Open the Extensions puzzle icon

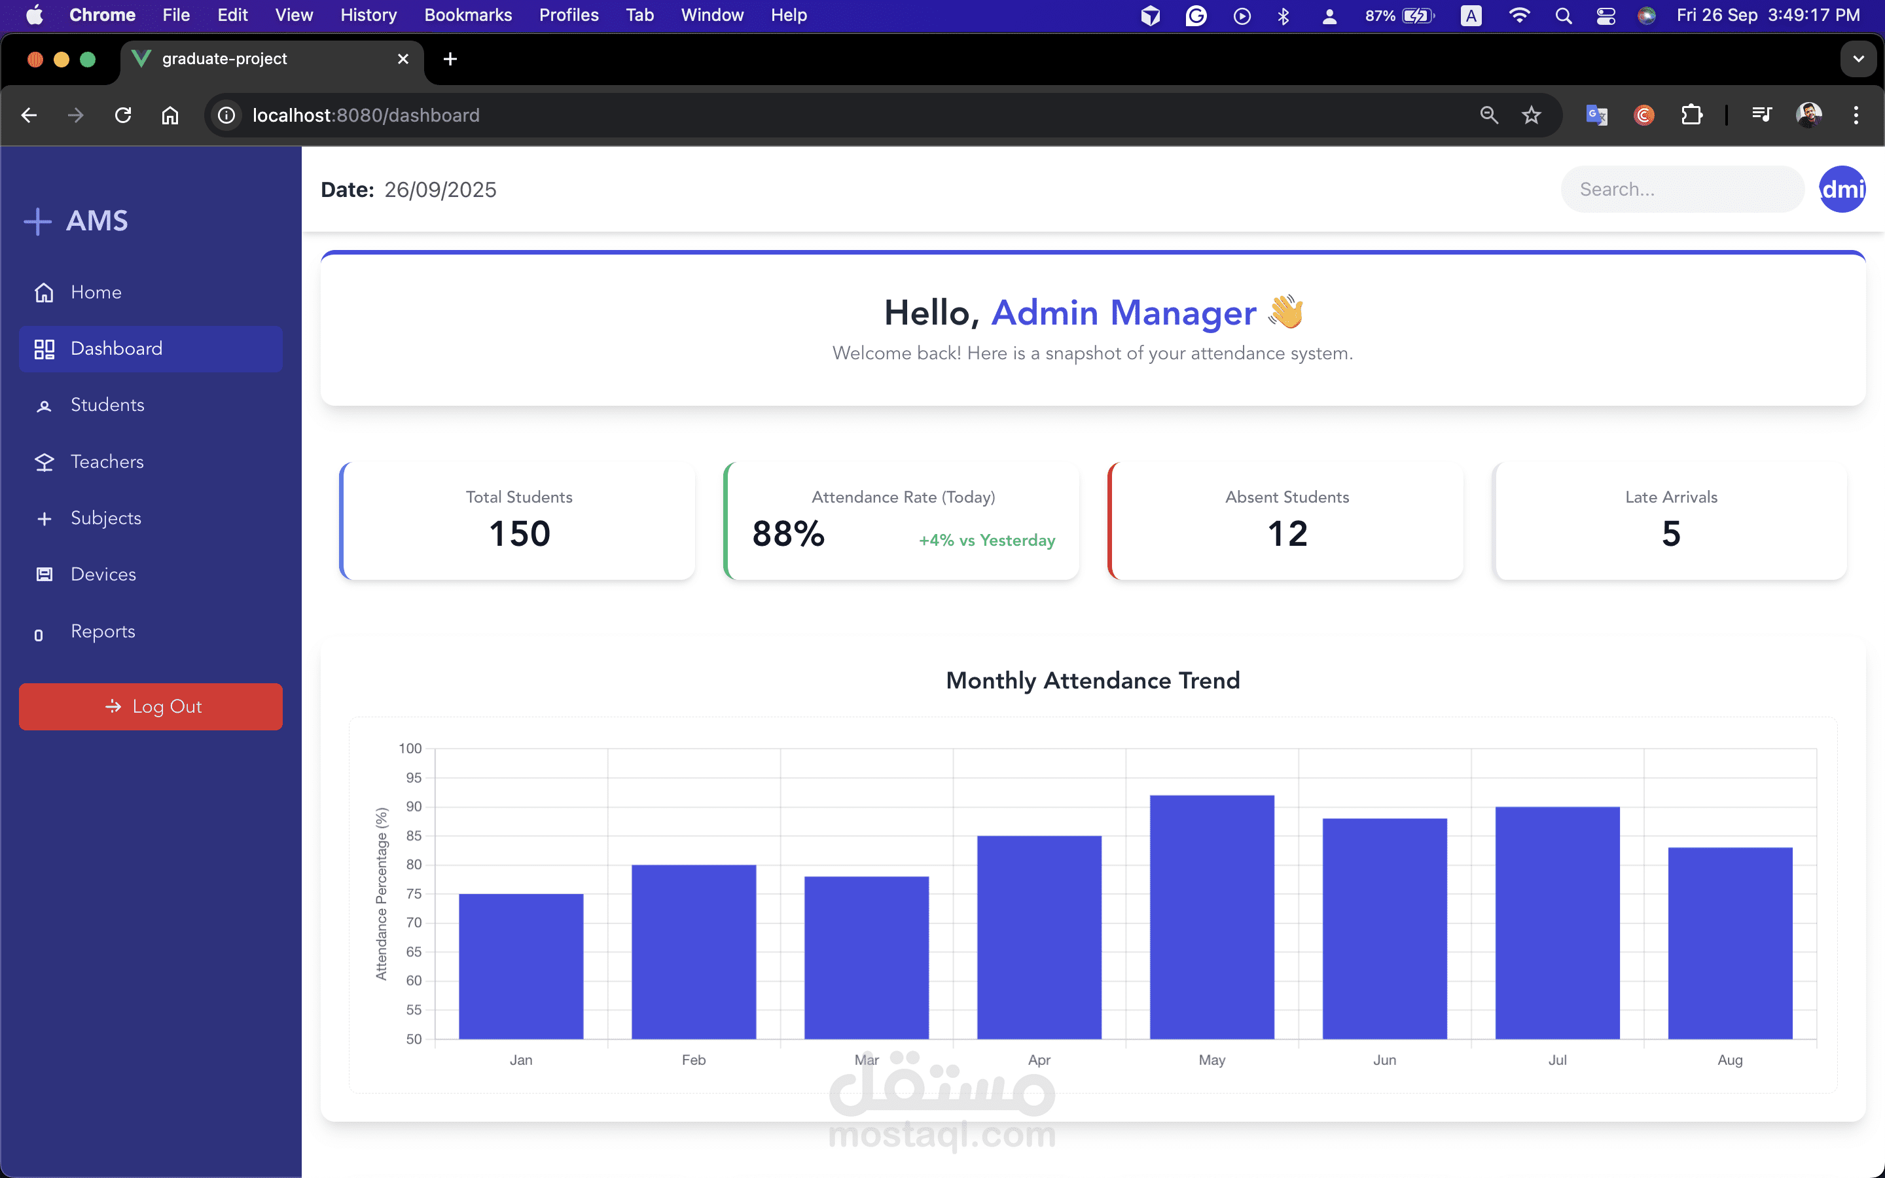tap(1691, 115)
